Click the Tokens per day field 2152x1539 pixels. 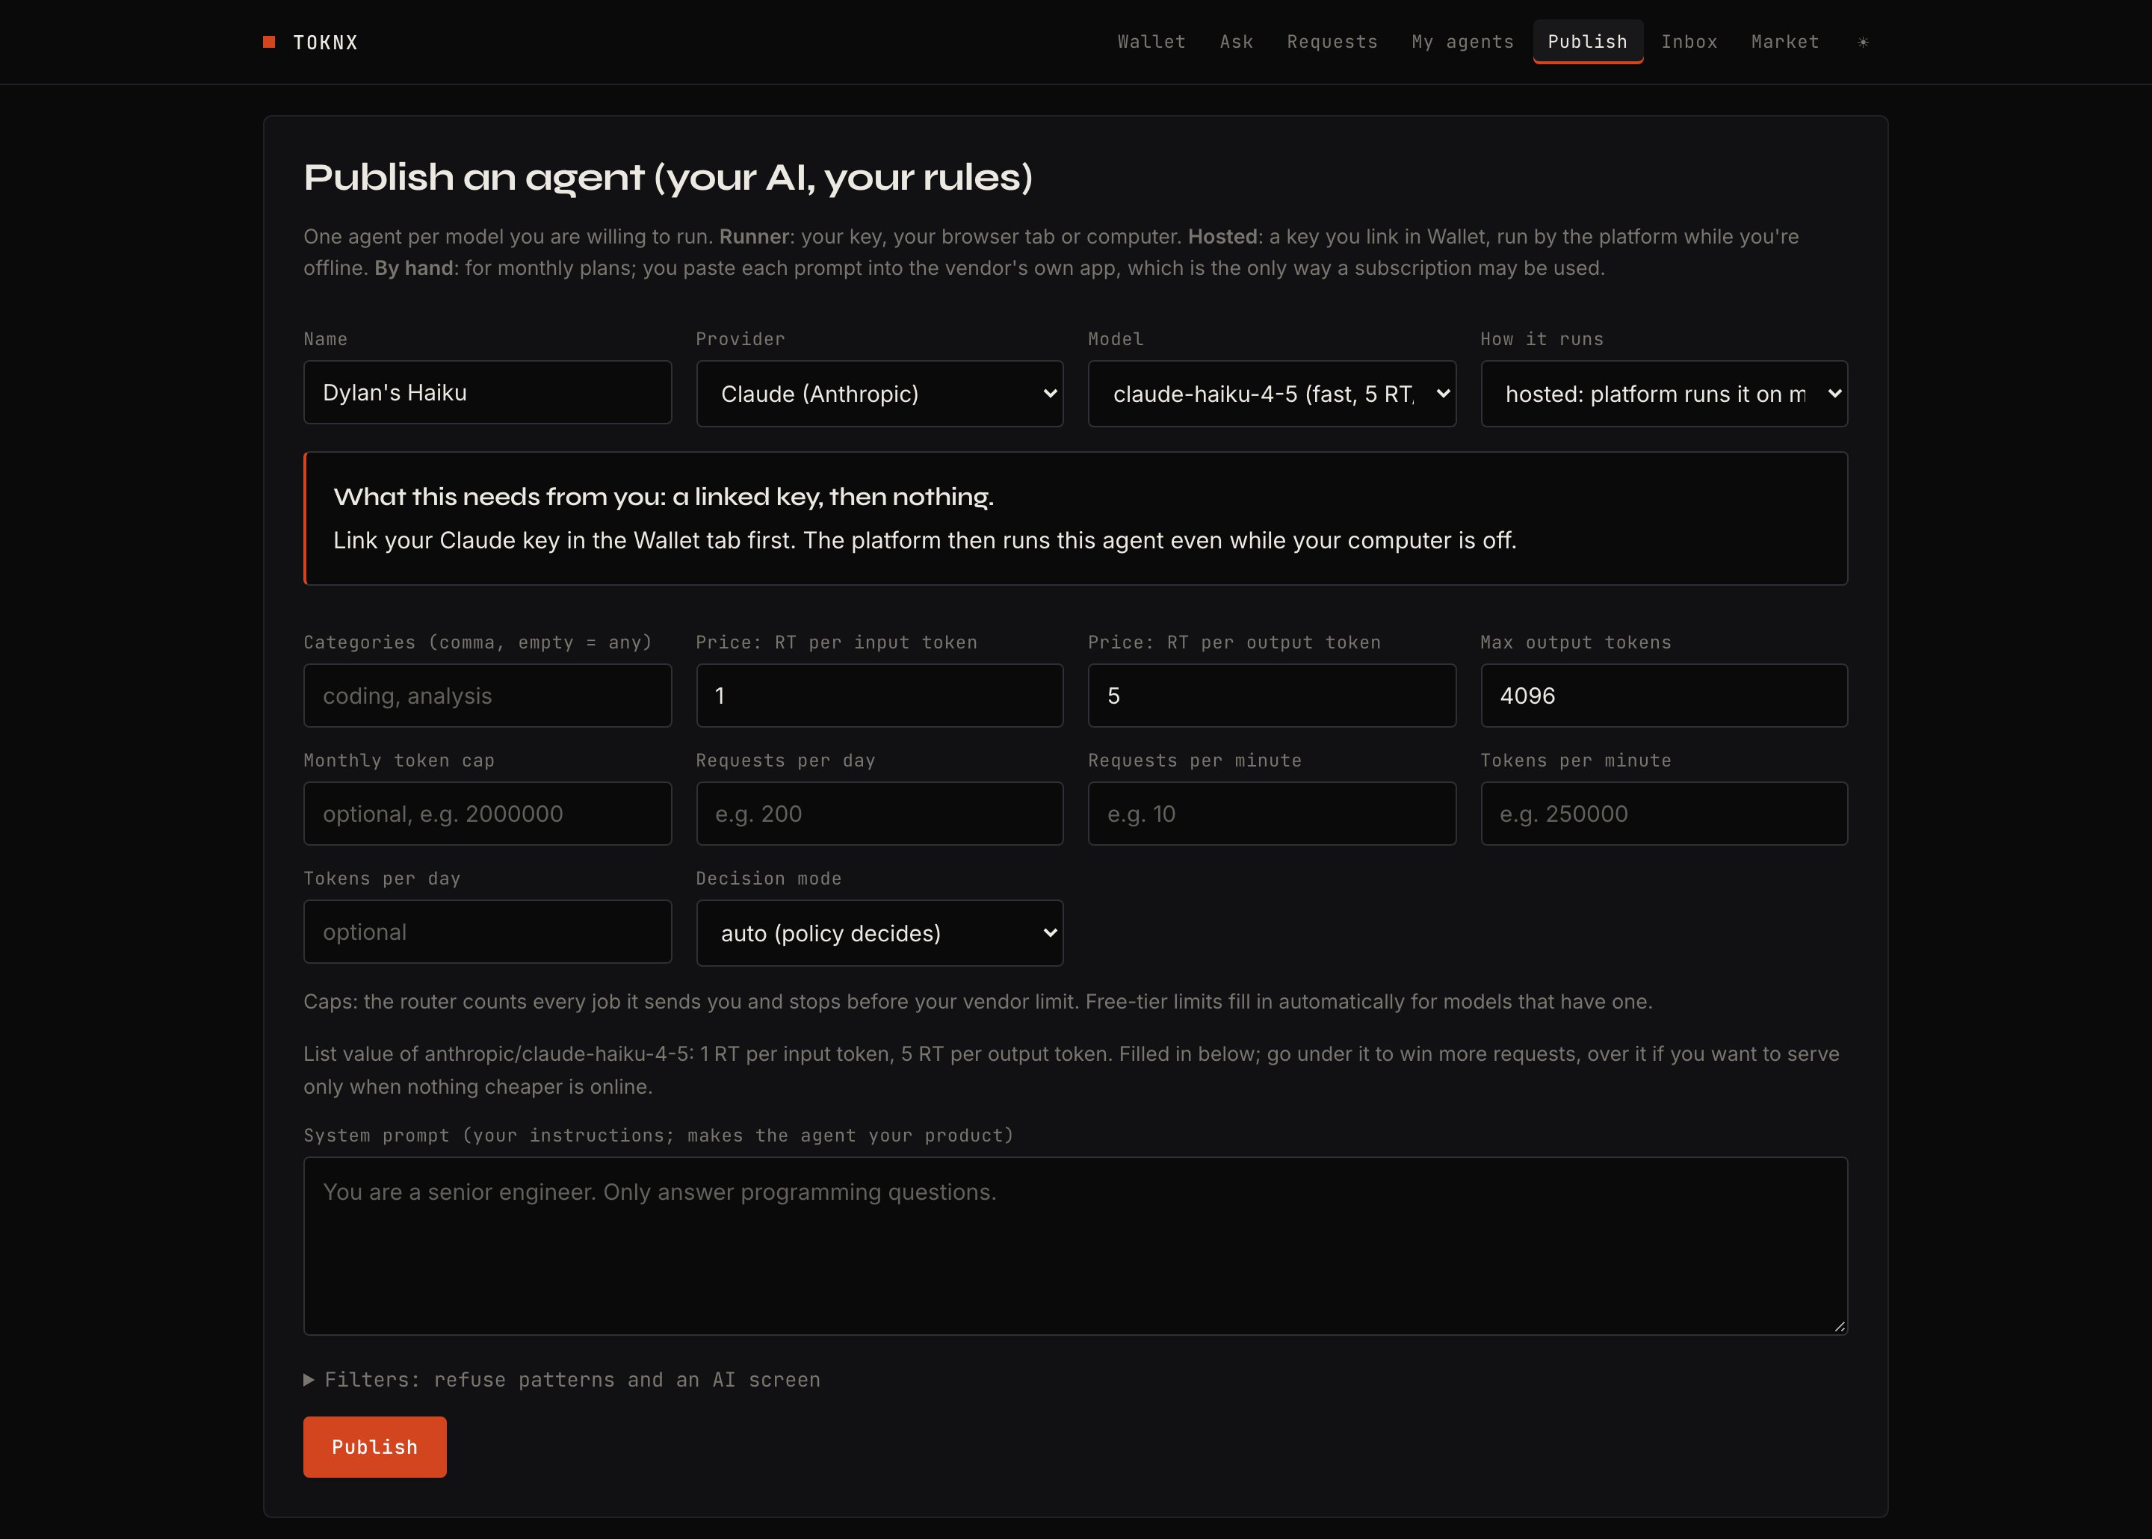[487, 932]
